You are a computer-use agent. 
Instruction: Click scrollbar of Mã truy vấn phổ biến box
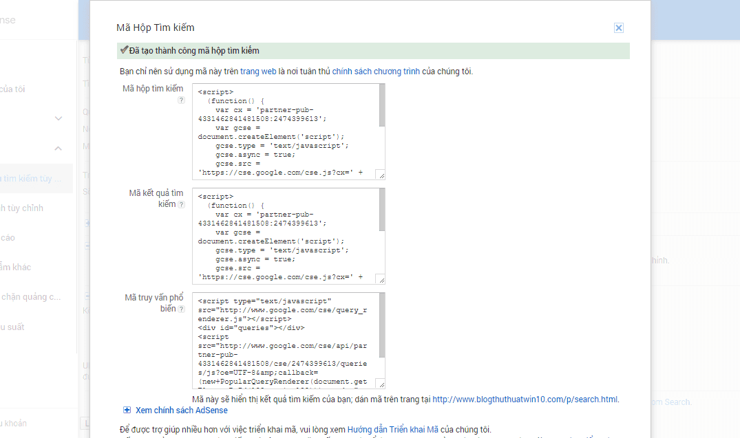[382, 325]
